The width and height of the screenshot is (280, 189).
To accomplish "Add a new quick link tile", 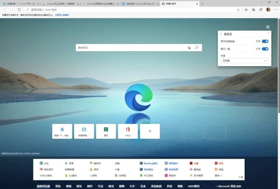I will (150, 131).
